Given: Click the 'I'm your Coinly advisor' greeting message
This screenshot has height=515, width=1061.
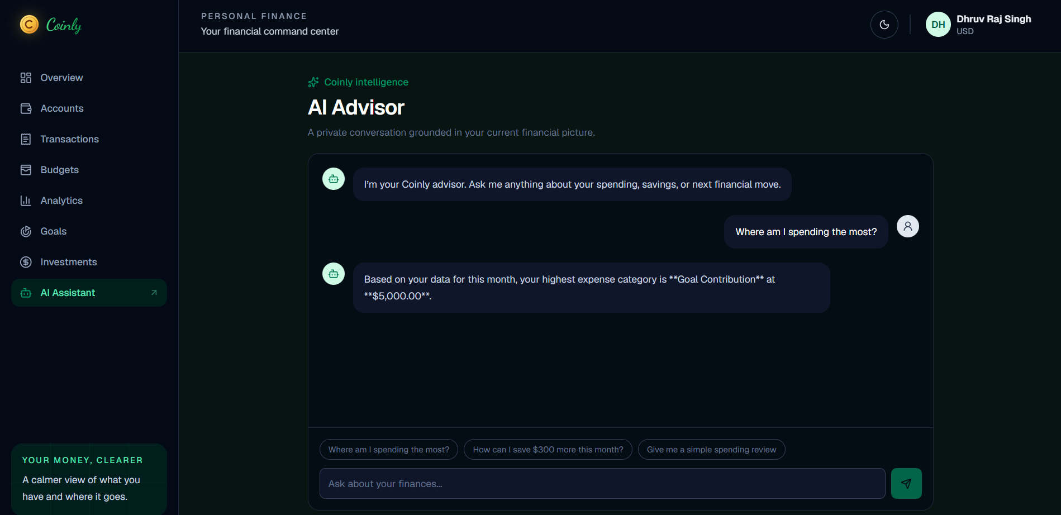Looking at the screenshot, I should (x=572, y=184).
